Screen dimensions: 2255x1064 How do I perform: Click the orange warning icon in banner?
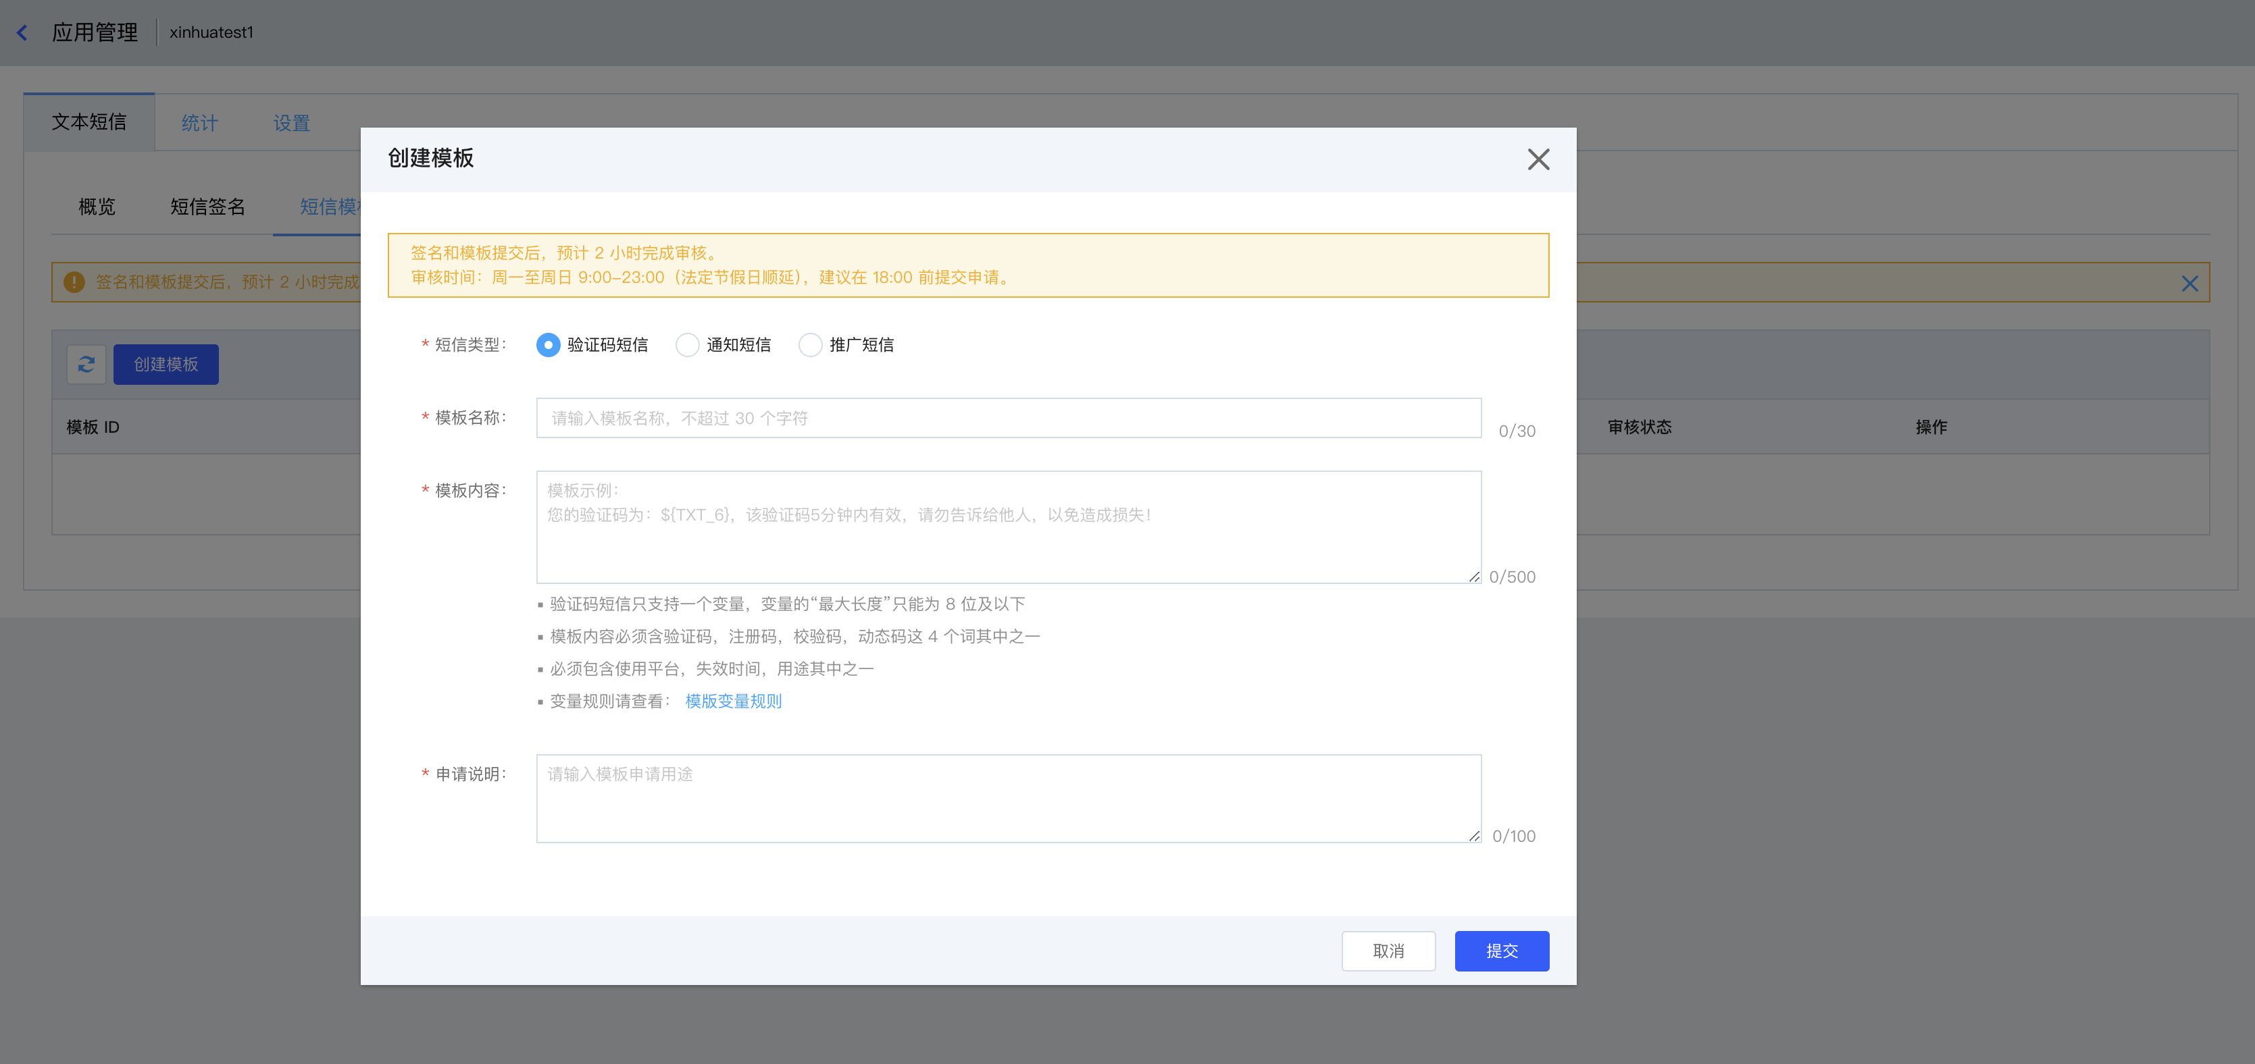pos(74,282)
